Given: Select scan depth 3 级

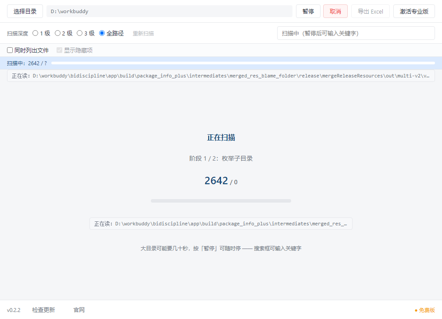Looking at the screenshot, I should 86,33.
